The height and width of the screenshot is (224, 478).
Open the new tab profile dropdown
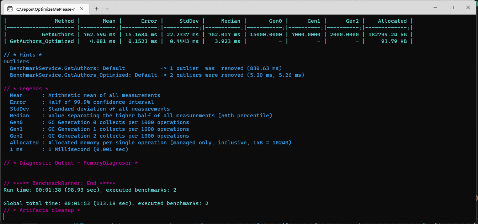coord(107,9)
